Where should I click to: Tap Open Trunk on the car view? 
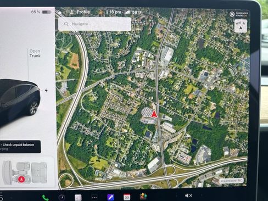coord(35,53)
